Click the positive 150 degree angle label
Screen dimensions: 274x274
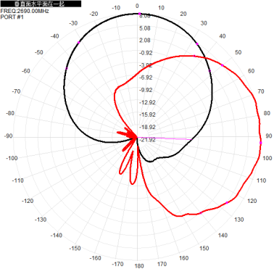tap(204, 248)
